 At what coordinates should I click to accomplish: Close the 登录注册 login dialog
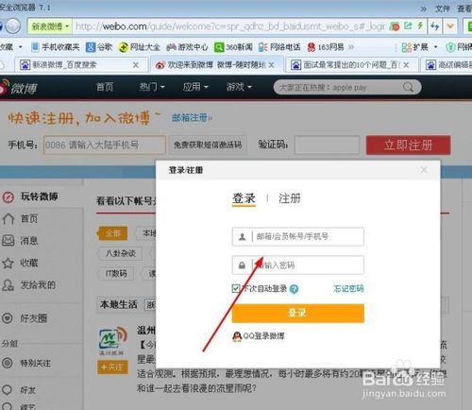[x=424, y=170]
